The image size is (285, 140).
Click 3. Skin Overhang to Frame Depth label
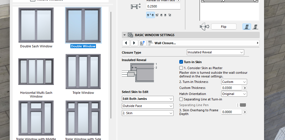click(199, 112)
